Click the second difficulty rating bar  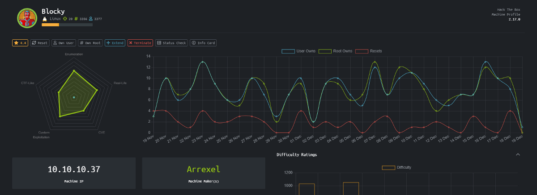tap(351, 189)
